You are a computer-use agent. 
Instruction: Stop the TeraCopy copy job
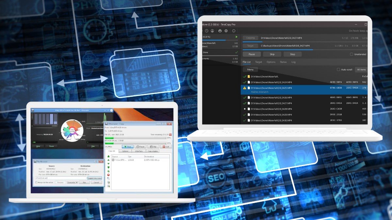(x=292, y=54)
